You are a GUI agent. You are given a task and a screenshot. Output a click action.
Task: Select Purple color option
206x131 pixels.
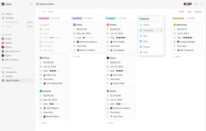[151, 47]
